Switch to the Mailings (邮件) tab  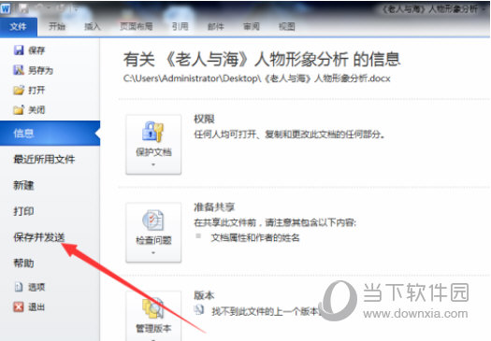coord(216,26)
